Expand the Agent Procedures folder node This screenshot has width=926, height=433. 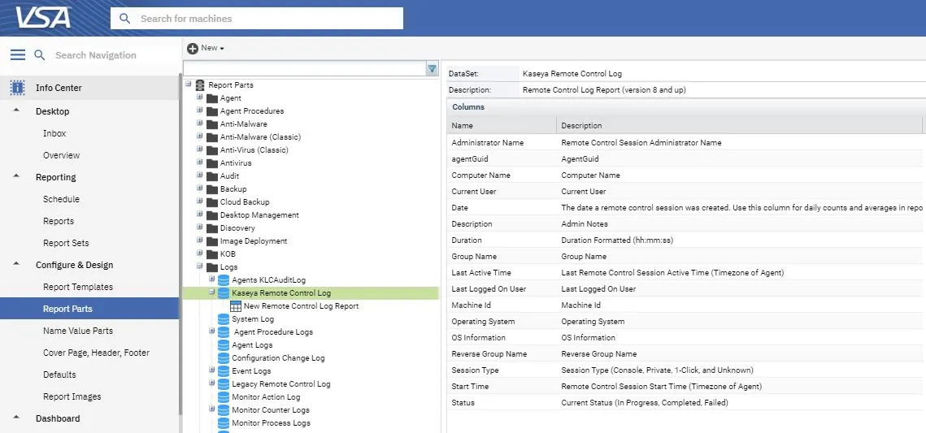tap(199, 110)
